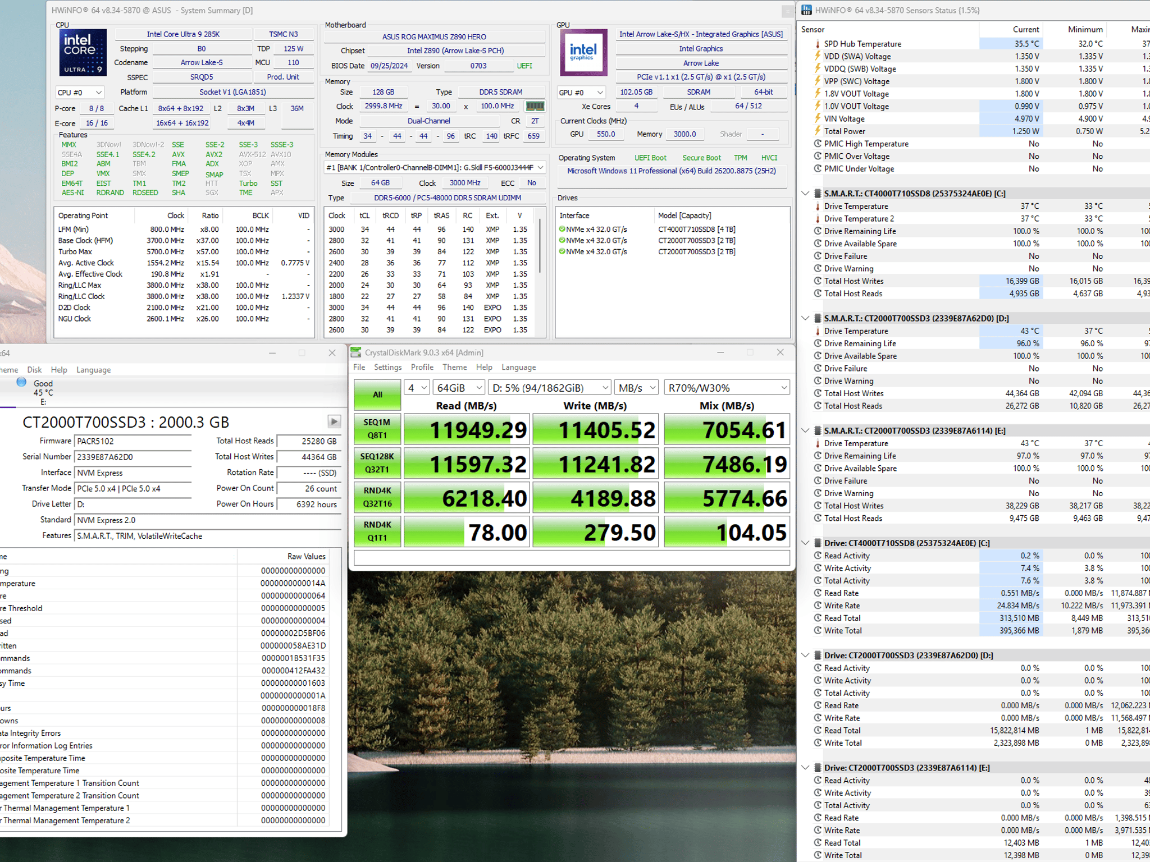Click drive icon of S.M.A.R.T. CT2000T700SSD3 [E:] group
Viewport: 1150px width, 862px height.
[818, 430]
